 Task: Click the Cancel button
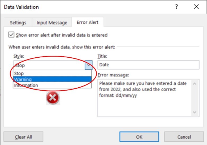[x=184, y=137]
